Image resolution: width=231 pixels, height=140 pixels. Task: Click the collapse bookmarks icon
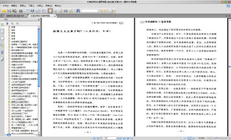(x=17, y=23)
